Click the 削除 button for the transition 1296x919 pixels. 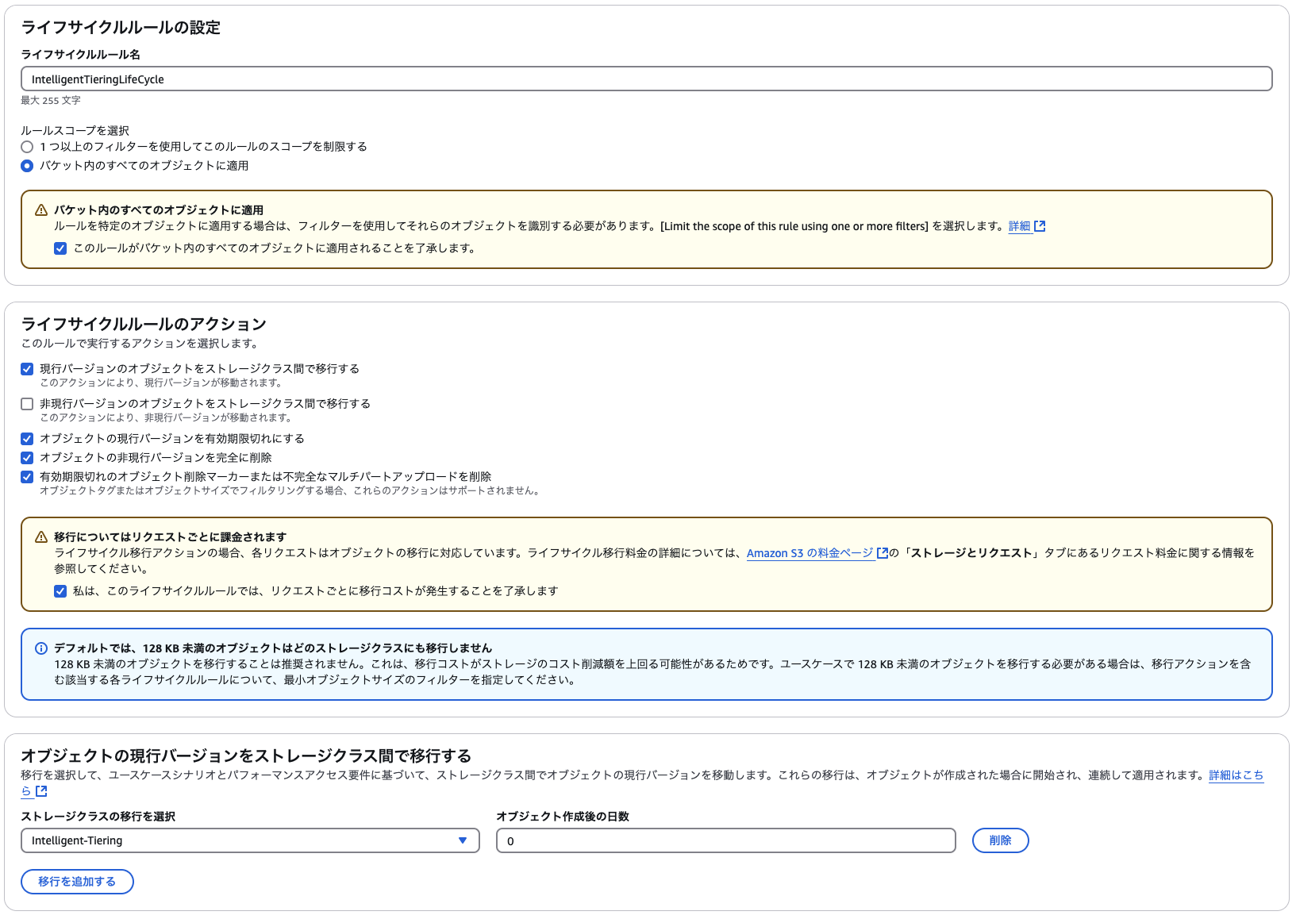(1000, 840)
